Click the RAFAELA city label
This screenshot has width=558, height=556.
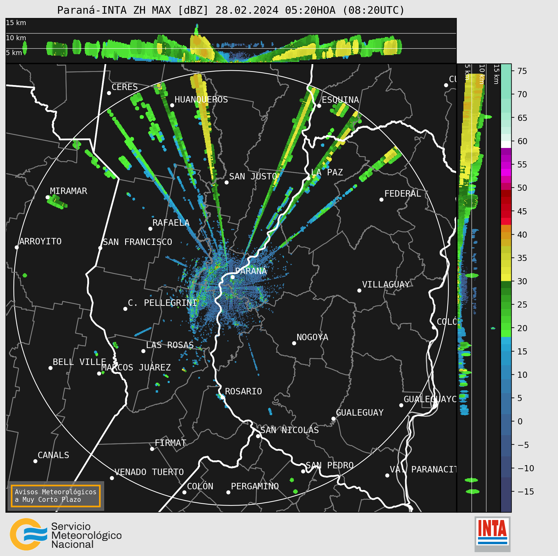(x=171, y=223)
